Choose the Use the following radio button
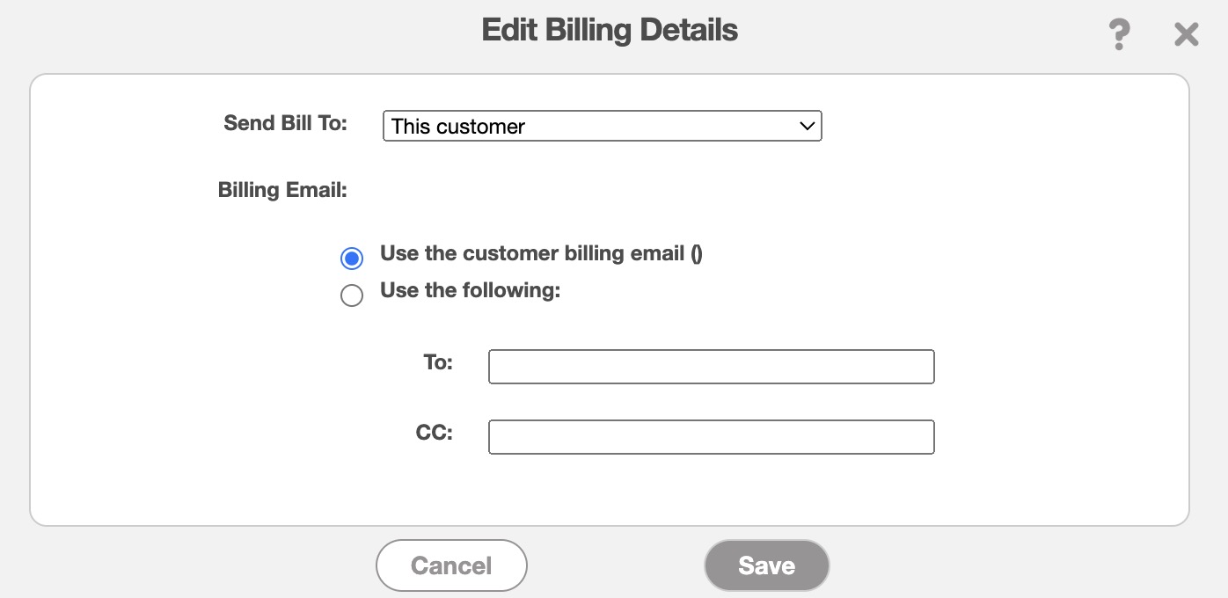1228x598 pixels. point(352,295)
